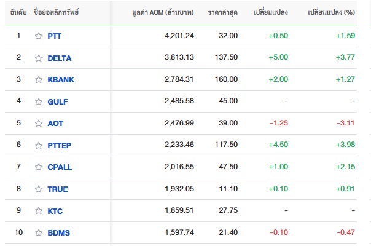Open the DELTA stock link
This screenshot has width=371, height=246.
60,58
